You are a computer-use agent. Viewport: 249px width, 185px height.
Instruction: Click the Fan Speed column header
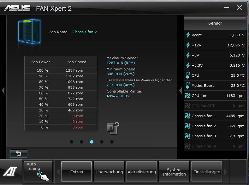(77, 62)
